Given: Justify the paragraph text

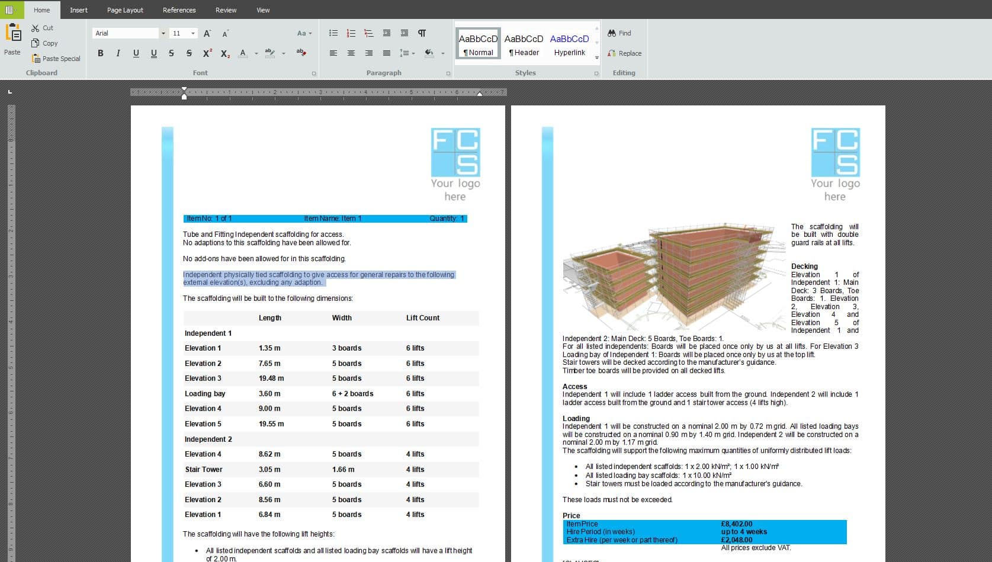Looking at the screenshot, I should click(387, 53).
